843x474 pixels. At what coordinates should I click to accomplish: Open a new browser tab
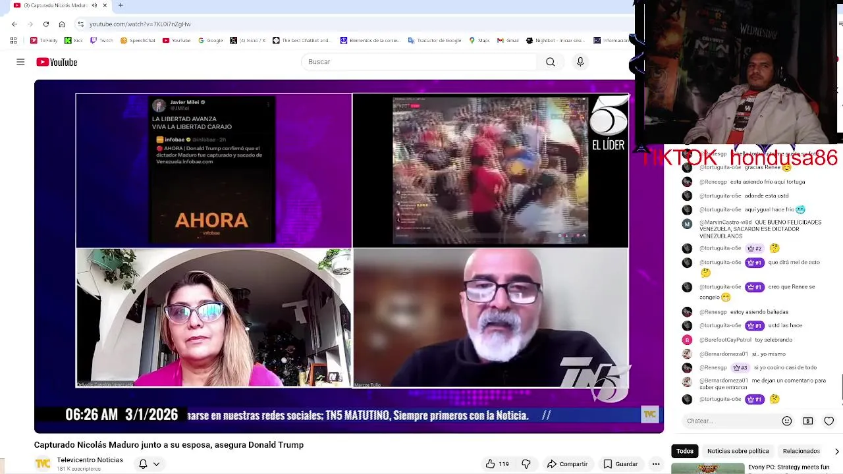[x=121, y=5]
